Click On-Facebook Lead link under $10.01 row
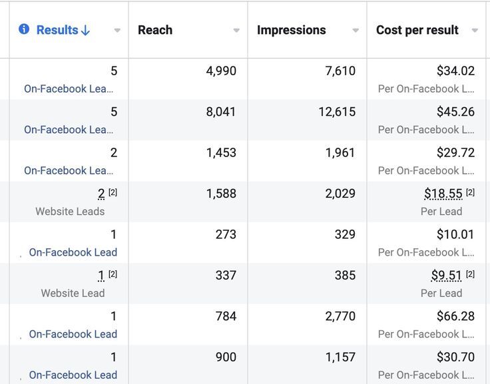490x384 pixels. pyautogui.click(x=73, y=252)
